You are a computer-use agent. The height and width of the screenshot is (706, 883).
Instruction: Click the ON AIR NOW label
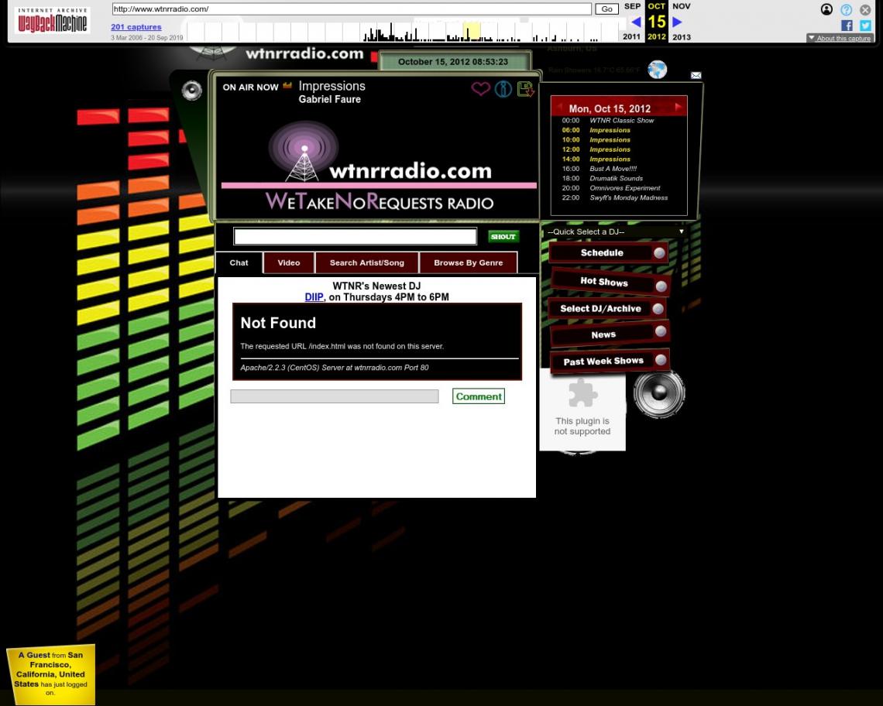250,87
